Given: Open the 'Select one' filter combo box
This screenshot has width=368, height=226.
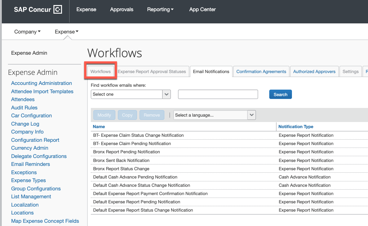Looking at the screenshot, I should pos(130,94).
